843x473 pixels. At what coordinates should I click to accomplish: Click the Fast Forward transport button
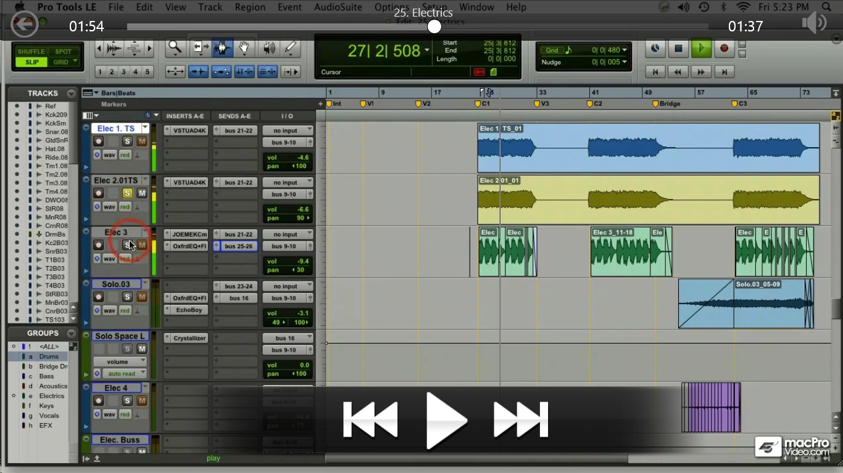pos(701,72)
